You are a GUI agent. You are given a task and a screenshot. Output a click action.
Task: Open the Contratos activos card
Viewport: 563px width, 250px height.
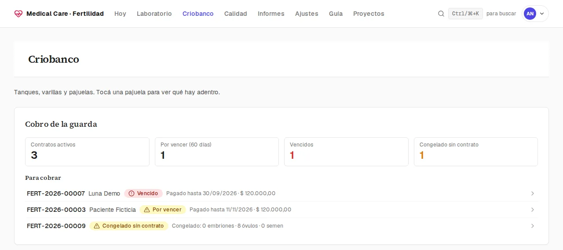pyautogui.click(x=87, y=152)
